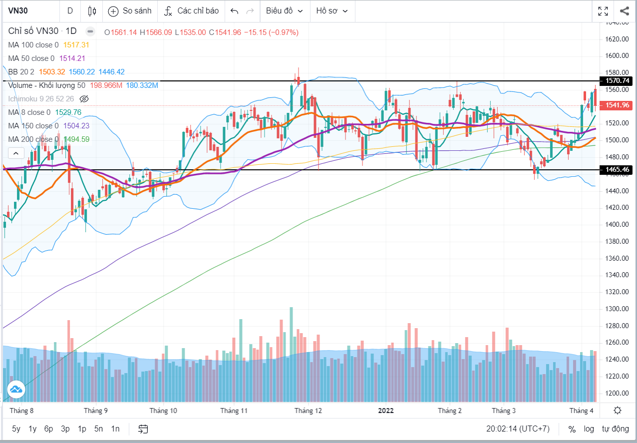Open the share chart options
Viewport: 637px width, 443px height.
[x=624, y=11]
